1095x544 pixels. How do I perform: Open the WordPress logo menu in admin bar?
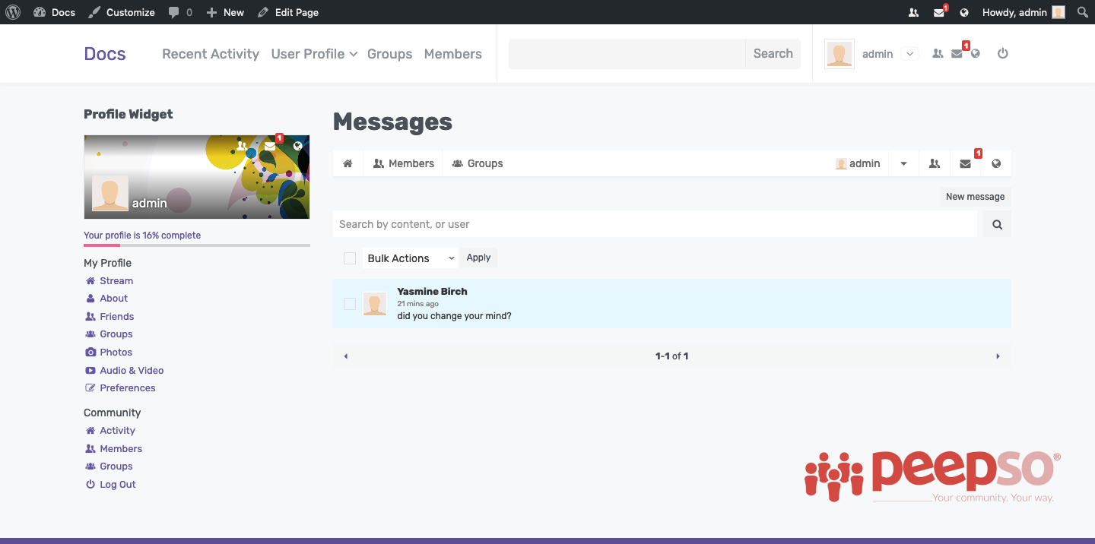coord(13,12)
